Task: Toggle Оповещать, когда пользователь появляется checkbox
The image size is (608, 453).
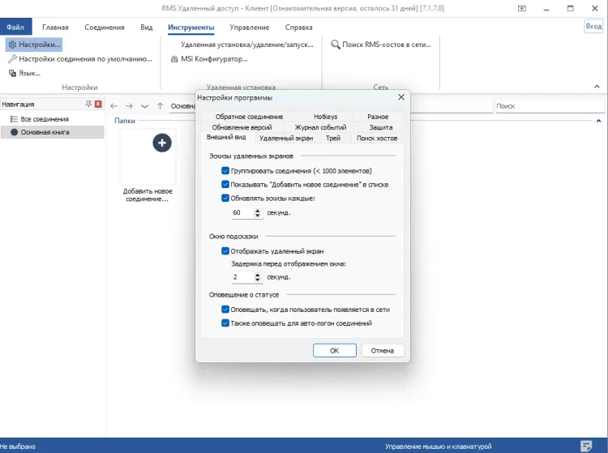Action: 225,310
